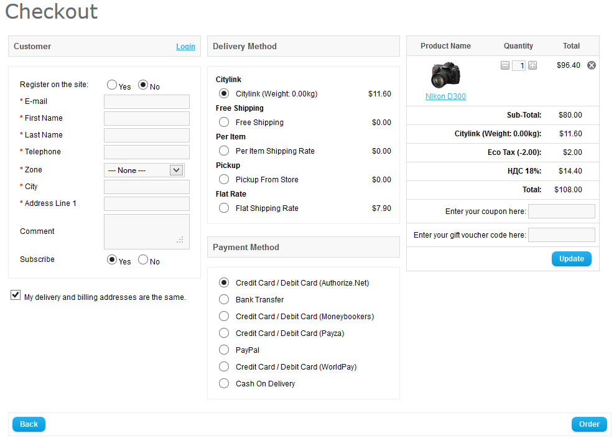Screen dimensions: 614x438
Task: Focus the coupon code input field
Action: point(561,212)
